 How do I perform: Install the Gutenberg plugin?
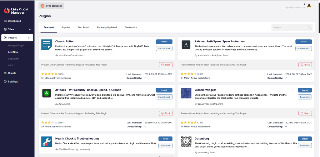pyautogui.click(x=305, y=139)
